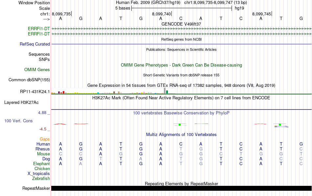Click the Human alignment row label
Image resolution: width=312 pixels, height=196 pixels.
click(43, 144)
